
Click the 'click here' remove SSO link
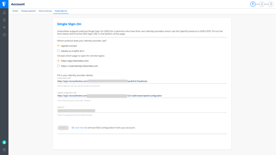[79, 128]
